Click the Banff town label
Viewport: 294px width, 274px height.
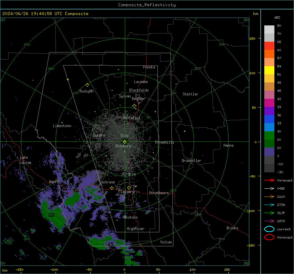tap(54, 181)
